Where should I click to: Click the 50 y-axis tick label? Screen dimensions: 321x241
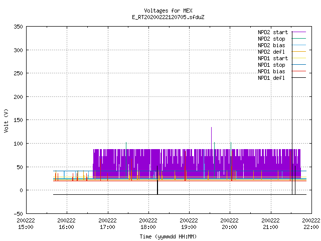[x=20, y=167]
